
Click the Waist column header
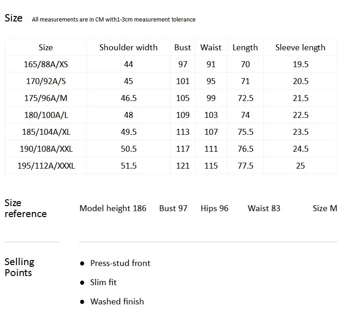(x=211, y=48)
